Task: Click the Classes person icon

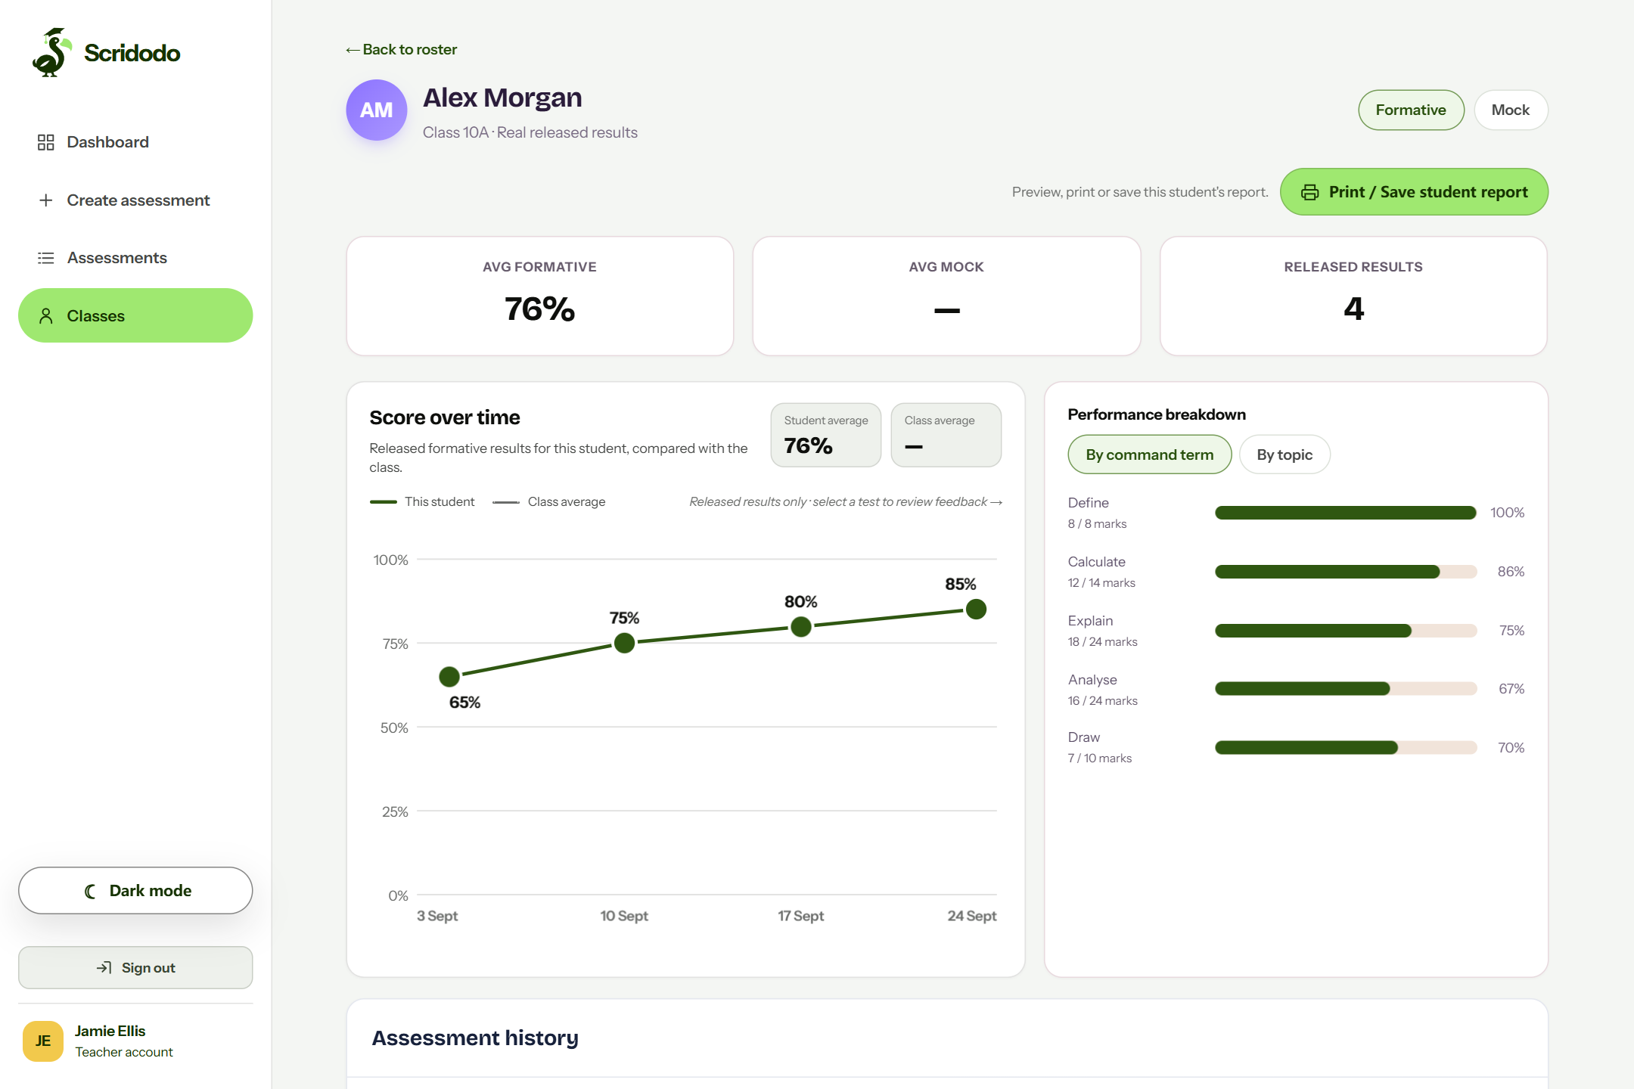Action: coord(46,316)
